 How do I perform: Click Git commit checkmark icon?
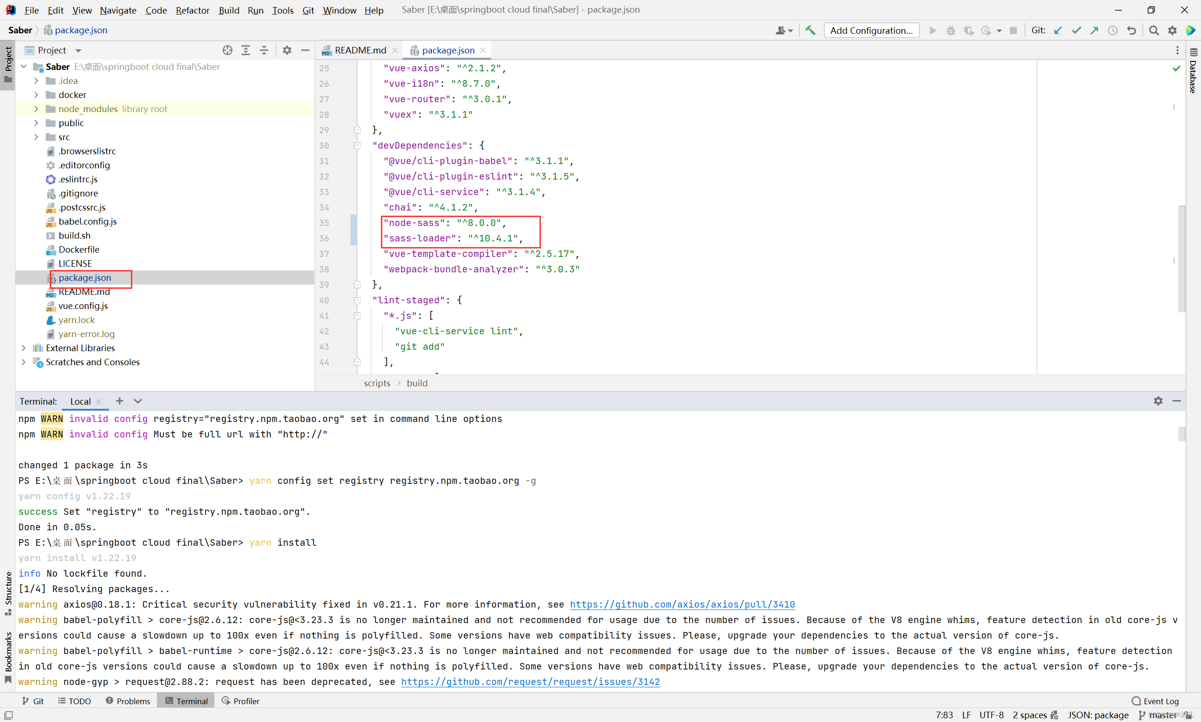coord(1076,30)
